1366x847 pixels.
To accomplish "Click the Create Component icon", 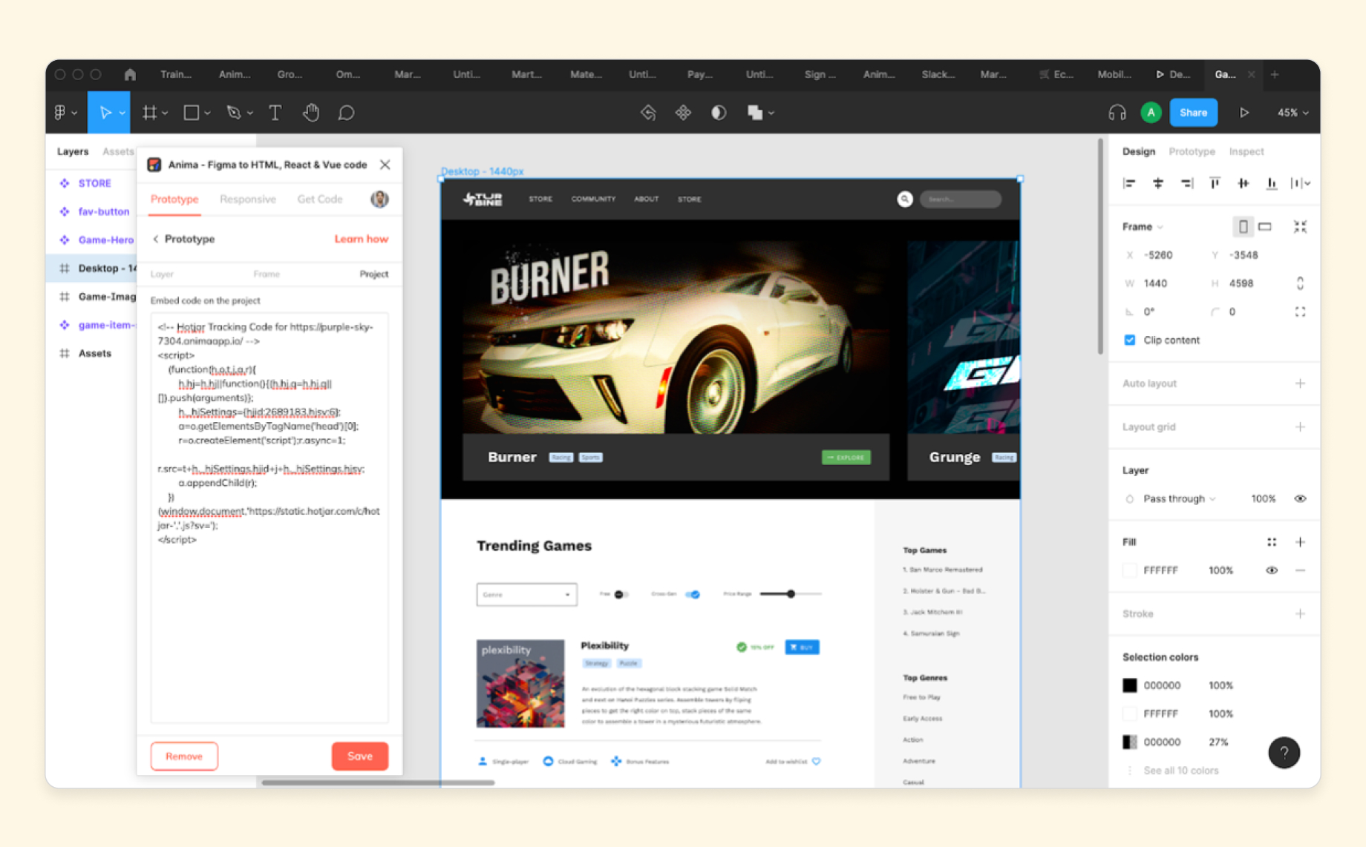I will pos(683,113).
